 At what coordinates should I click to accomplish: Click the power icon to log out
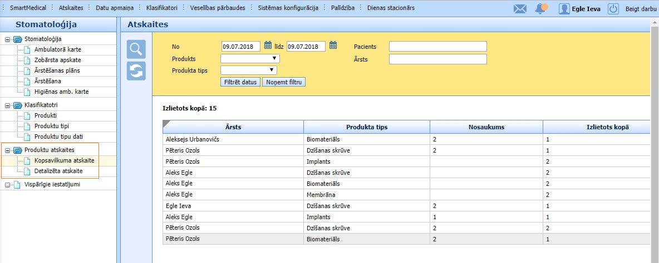[x=613, y=8]
